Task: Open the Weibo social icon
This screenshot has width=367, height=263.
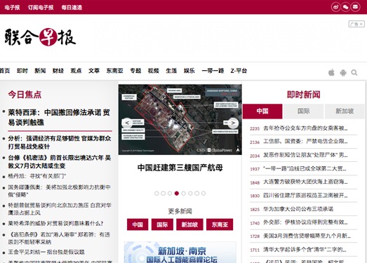Action: [335, 7]
